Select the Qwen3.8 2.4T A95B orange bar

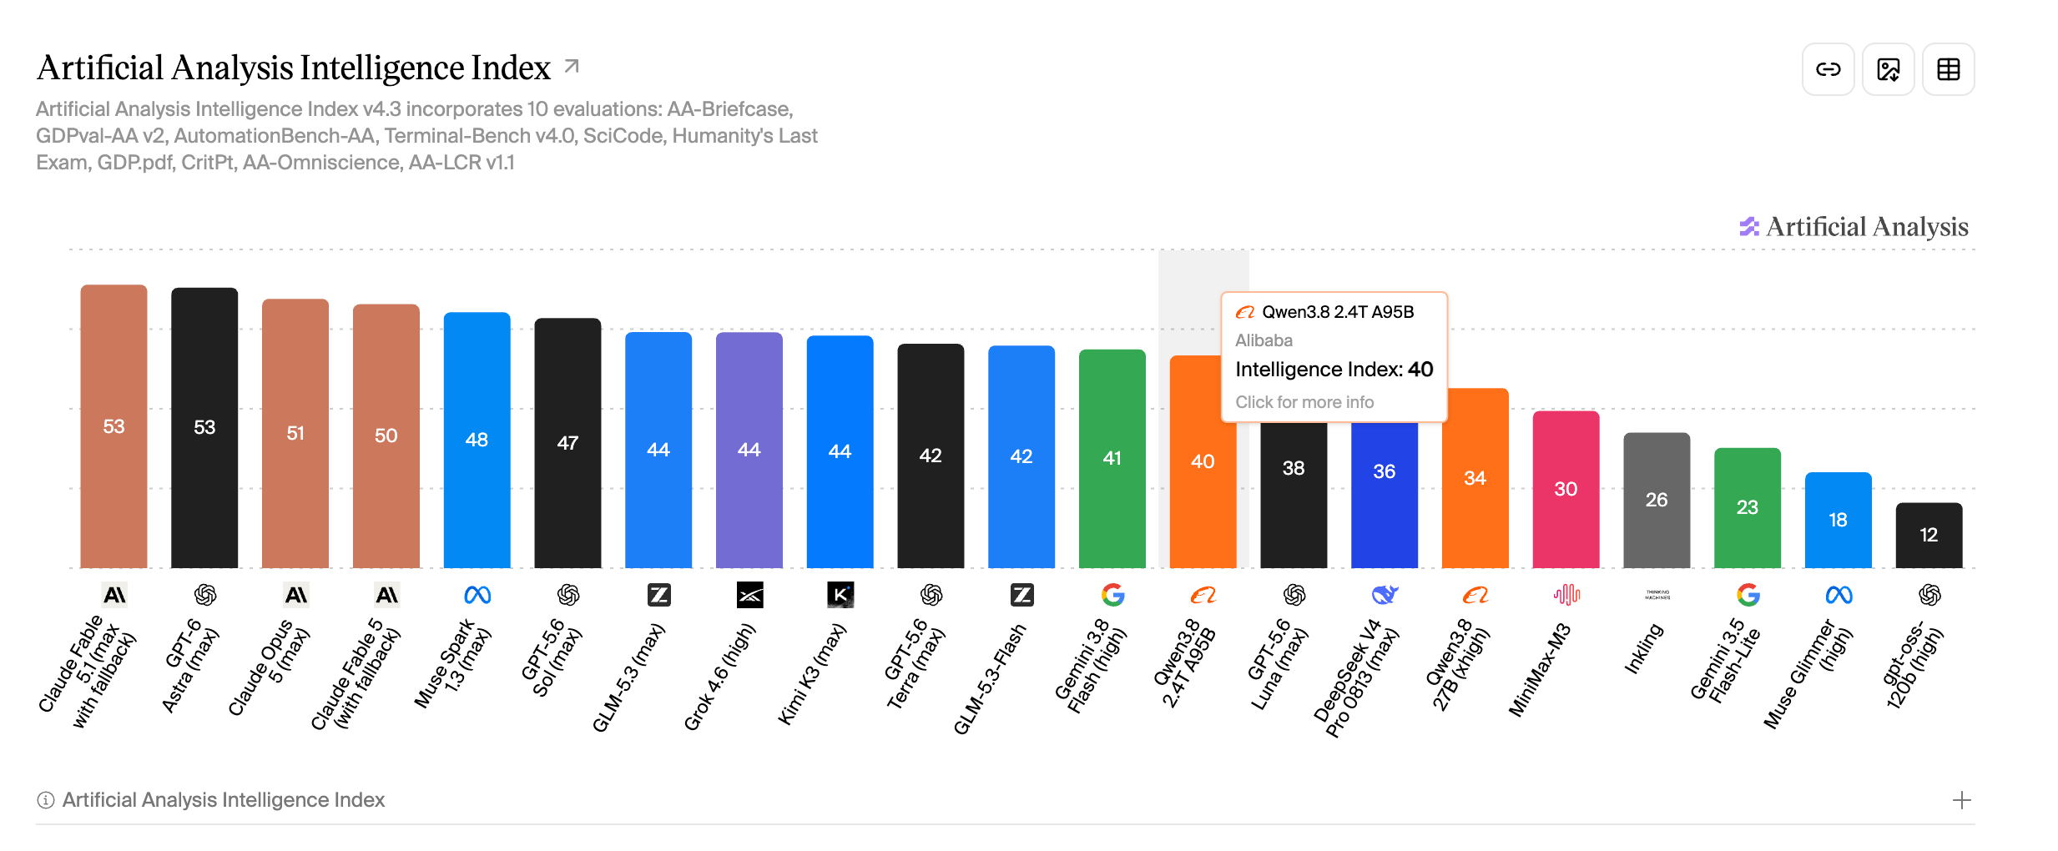[x=1203, y=462]
